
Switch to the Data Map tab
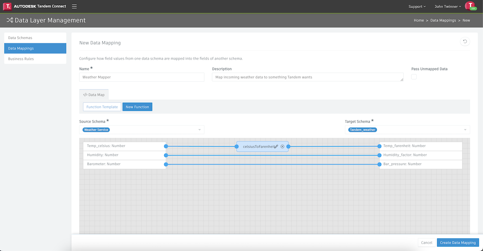click(x=94, y=95)
